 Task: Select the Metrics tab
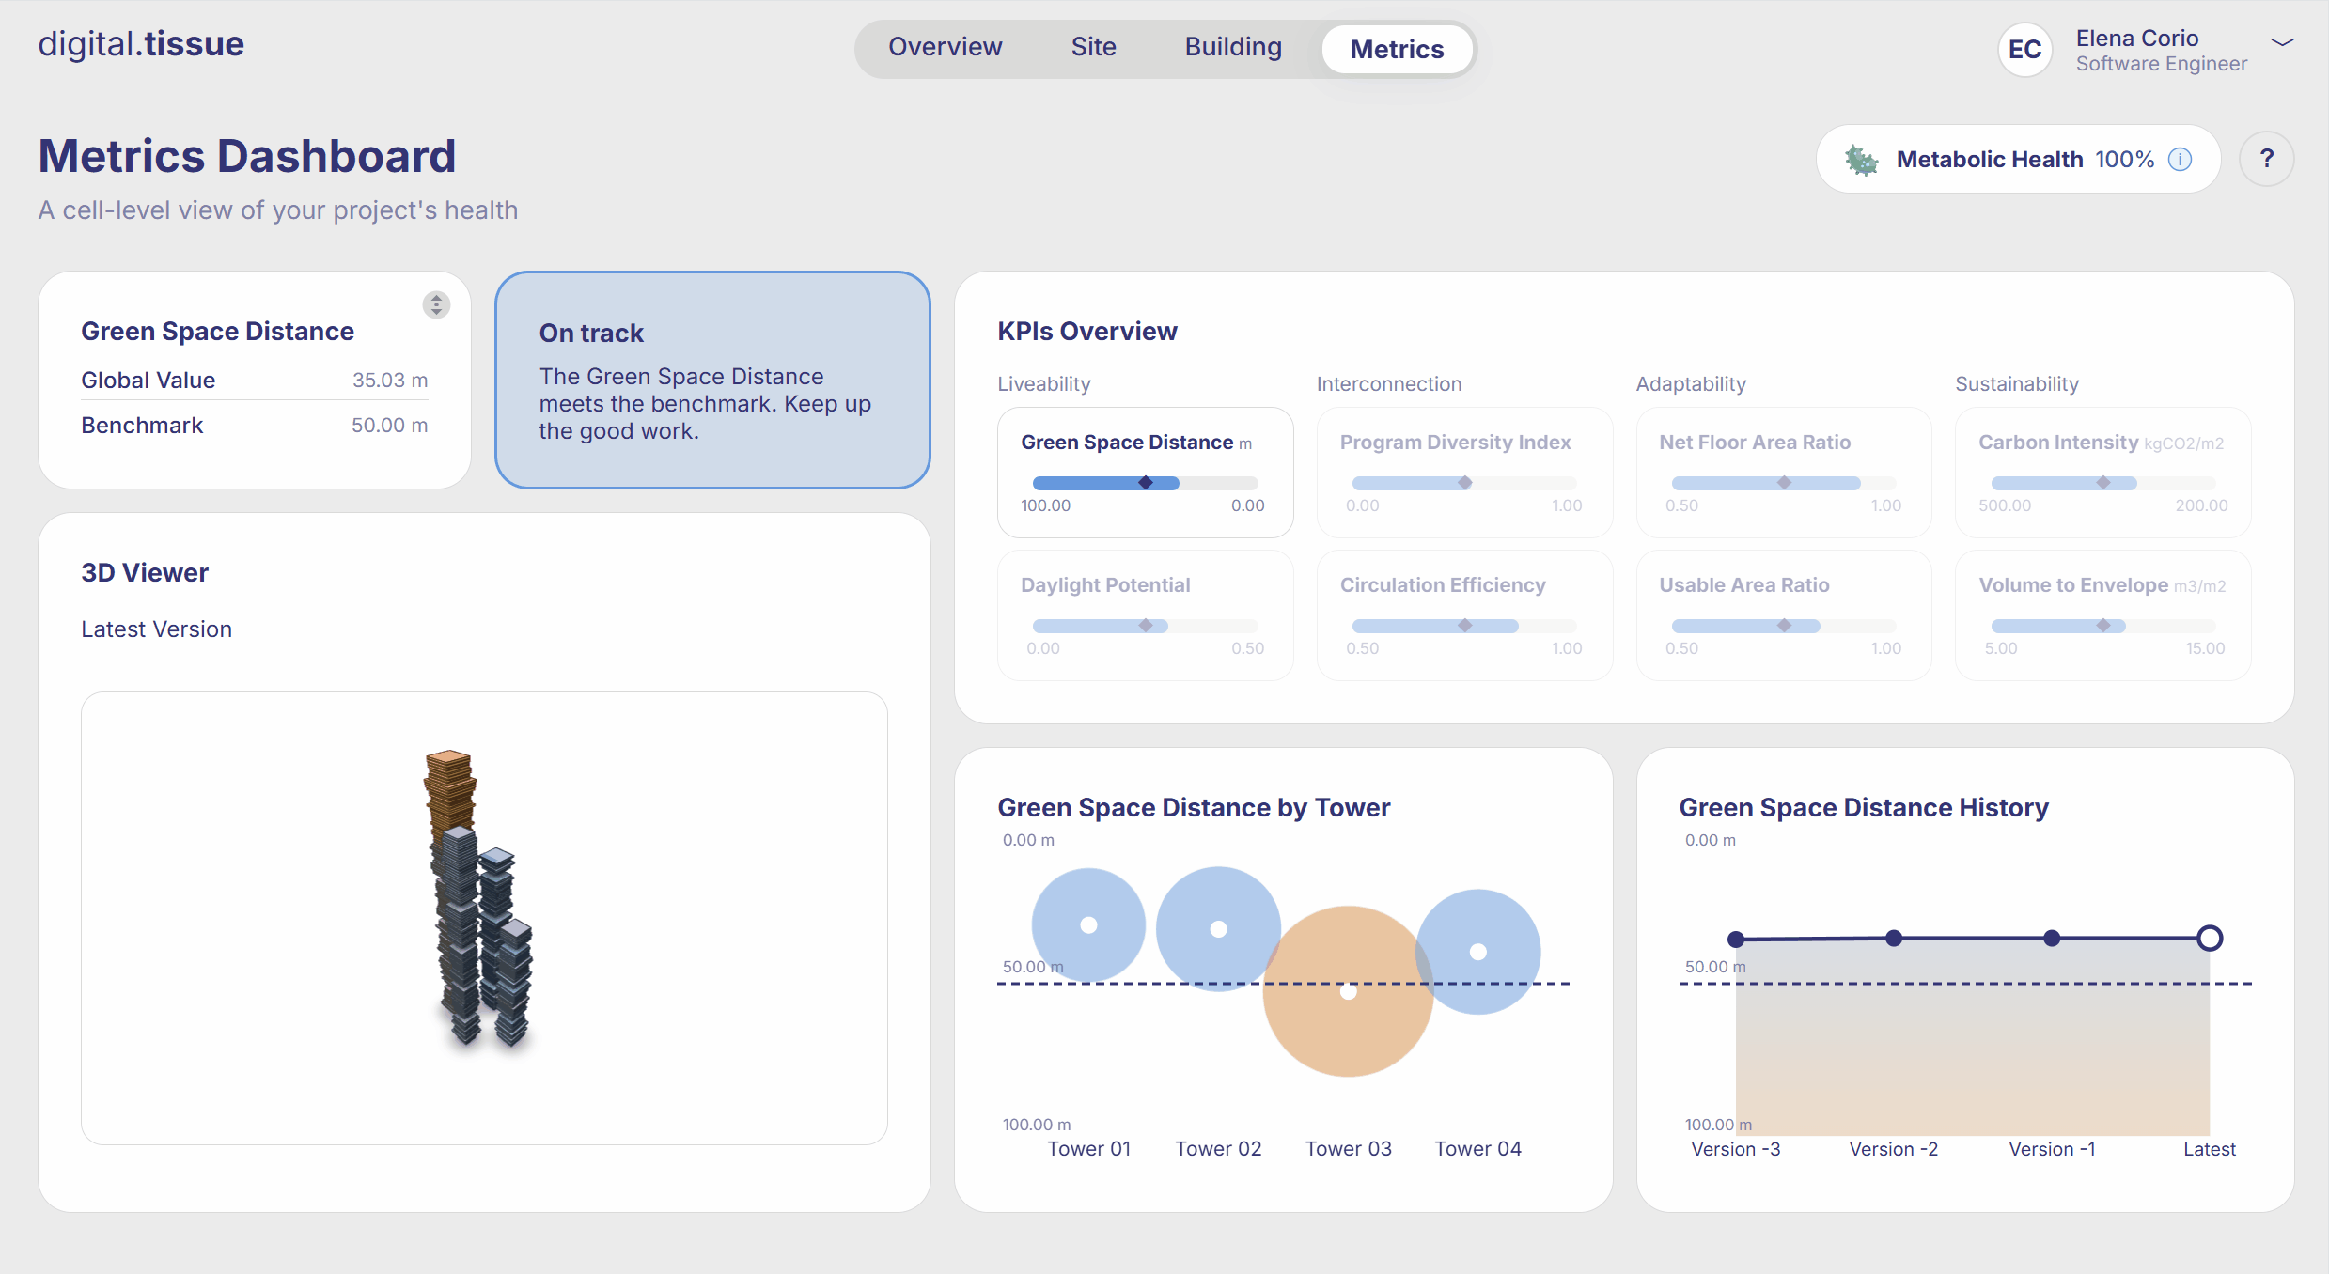point(1397,49)
